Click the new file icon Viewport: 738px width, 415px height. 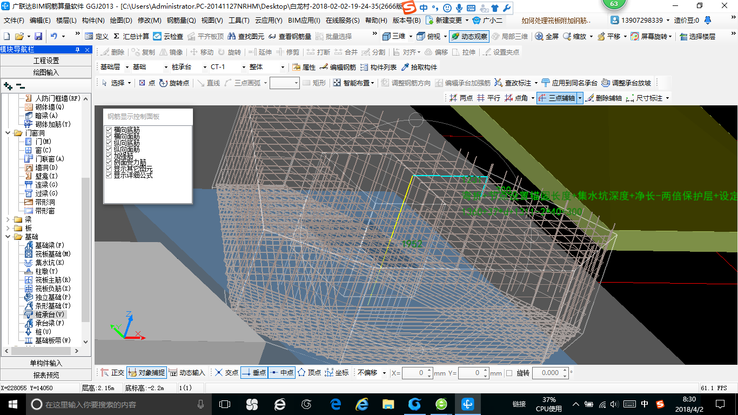point(6,36)
